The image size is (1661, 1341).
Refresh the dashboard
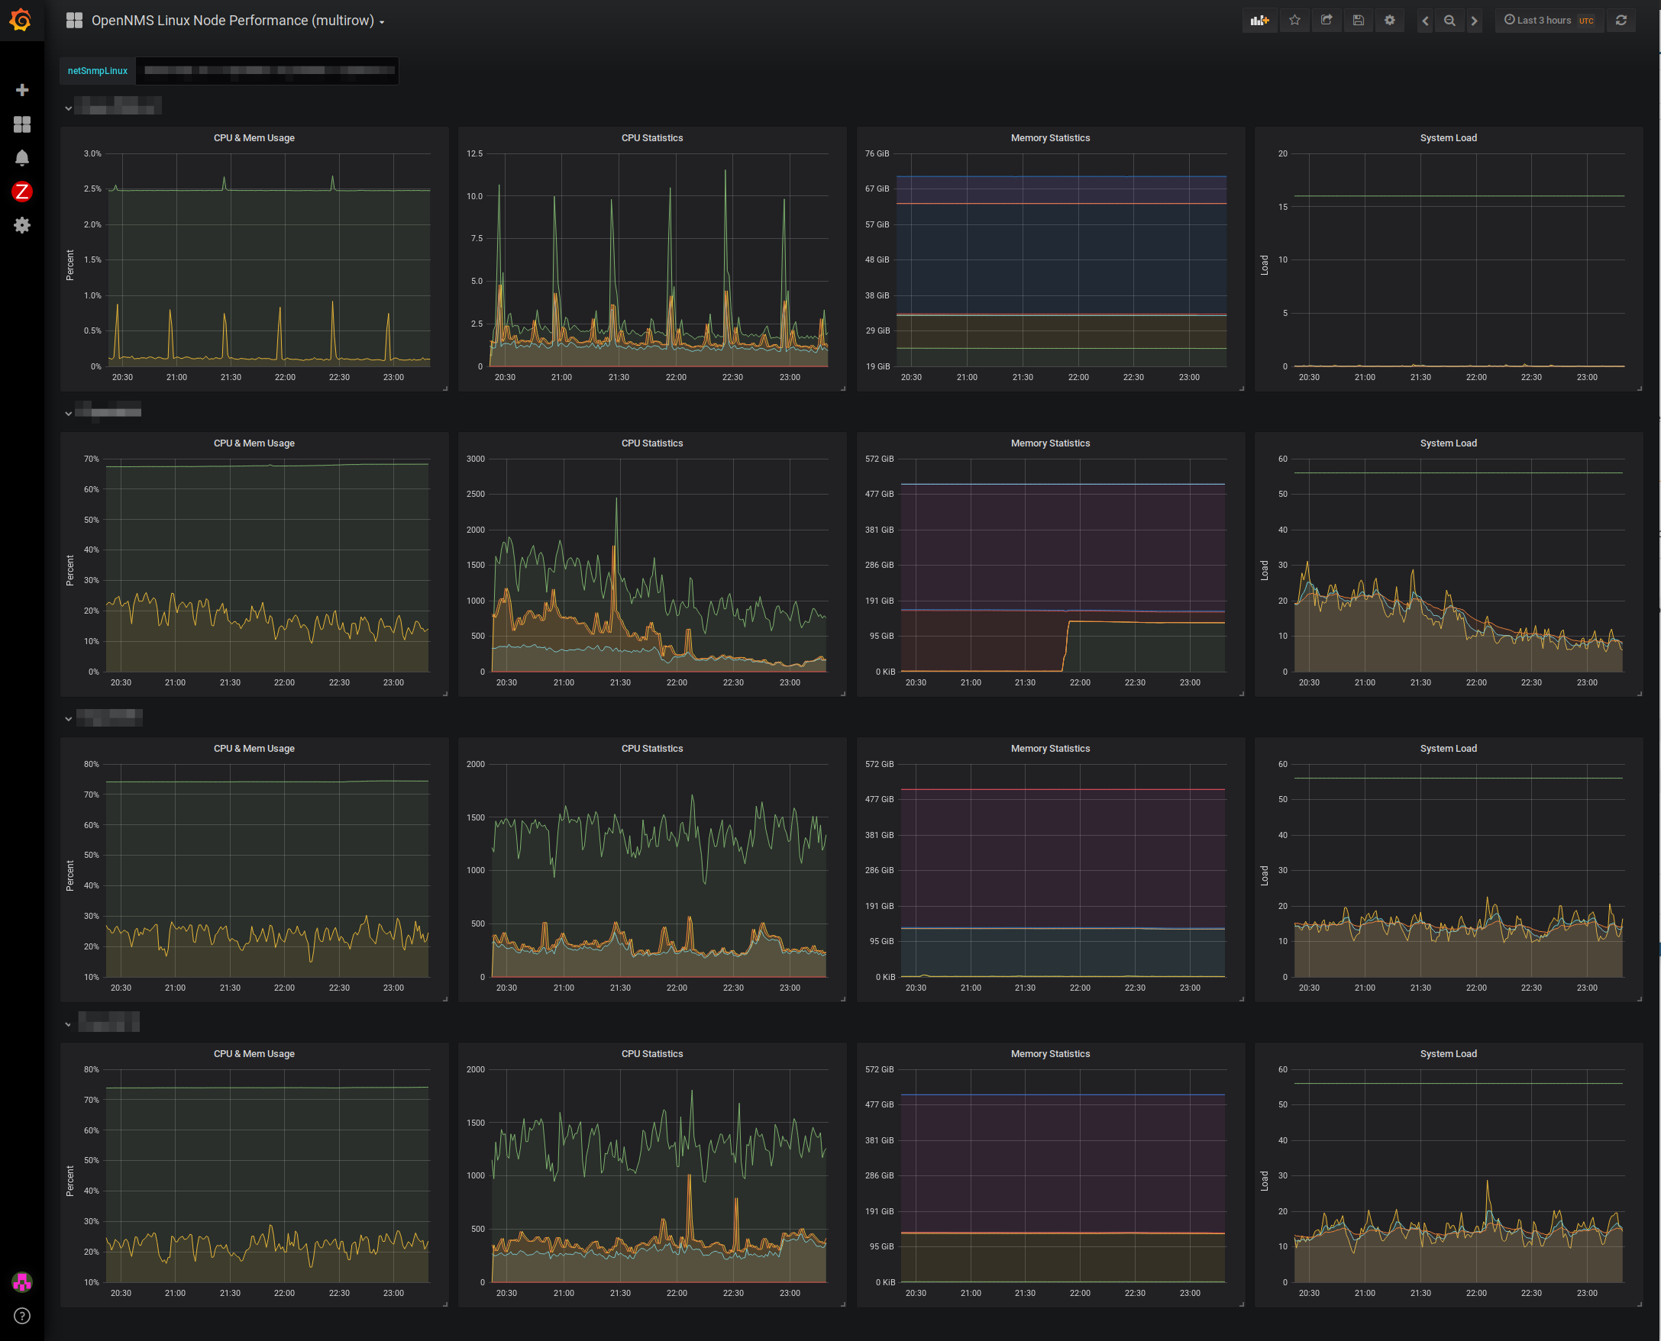tap(1621, 21)
